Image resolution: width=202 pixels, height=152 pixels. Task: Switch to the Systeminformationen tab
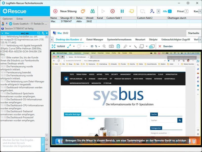pyautogui.click(x=119, y=40)
